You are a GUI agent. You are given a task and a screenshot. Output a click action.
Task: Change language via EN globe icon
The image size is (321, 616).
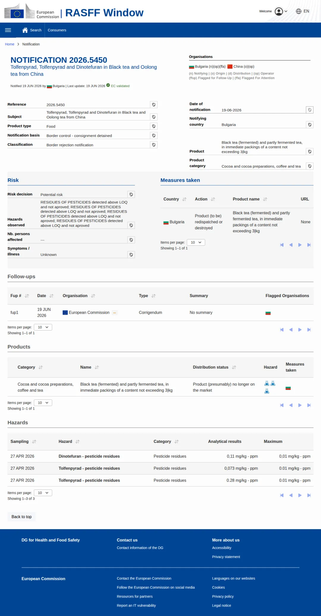pyautogui.click(x=303, y=11)
